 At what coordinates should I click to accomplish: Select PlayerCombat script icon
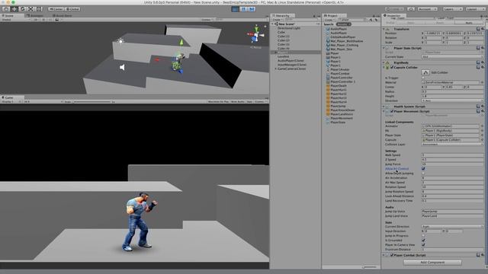[328, 74]
